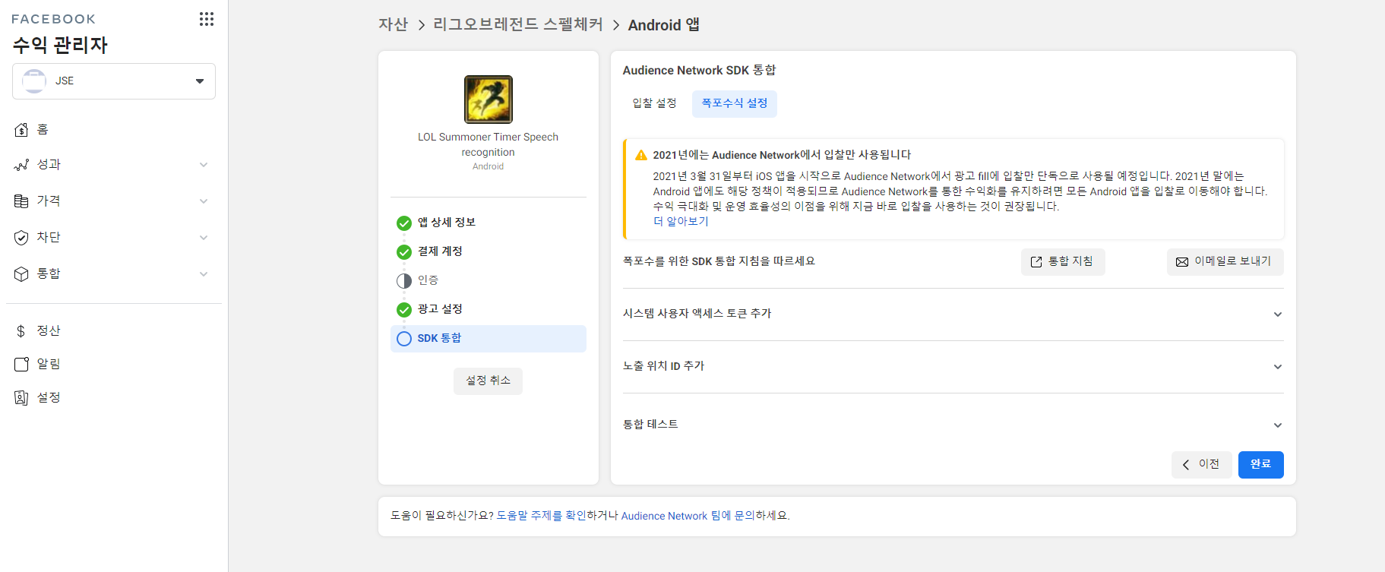Click the 통합 cube icon
1385x572 pixels.
point(21,274)
